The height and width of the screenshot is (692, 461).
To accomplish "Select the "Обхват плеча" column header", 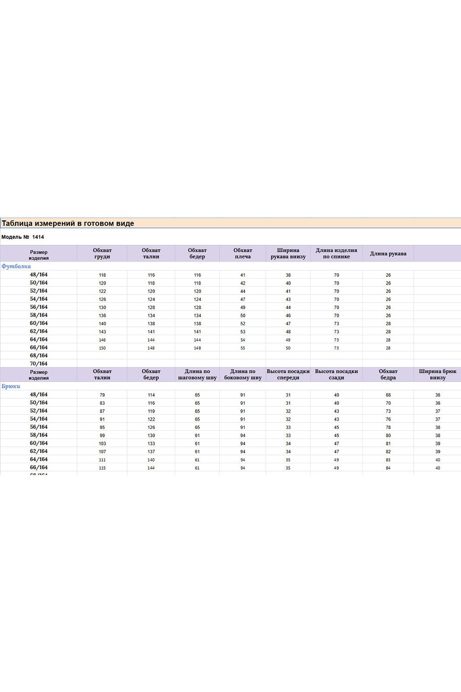I will click(243, 253).
